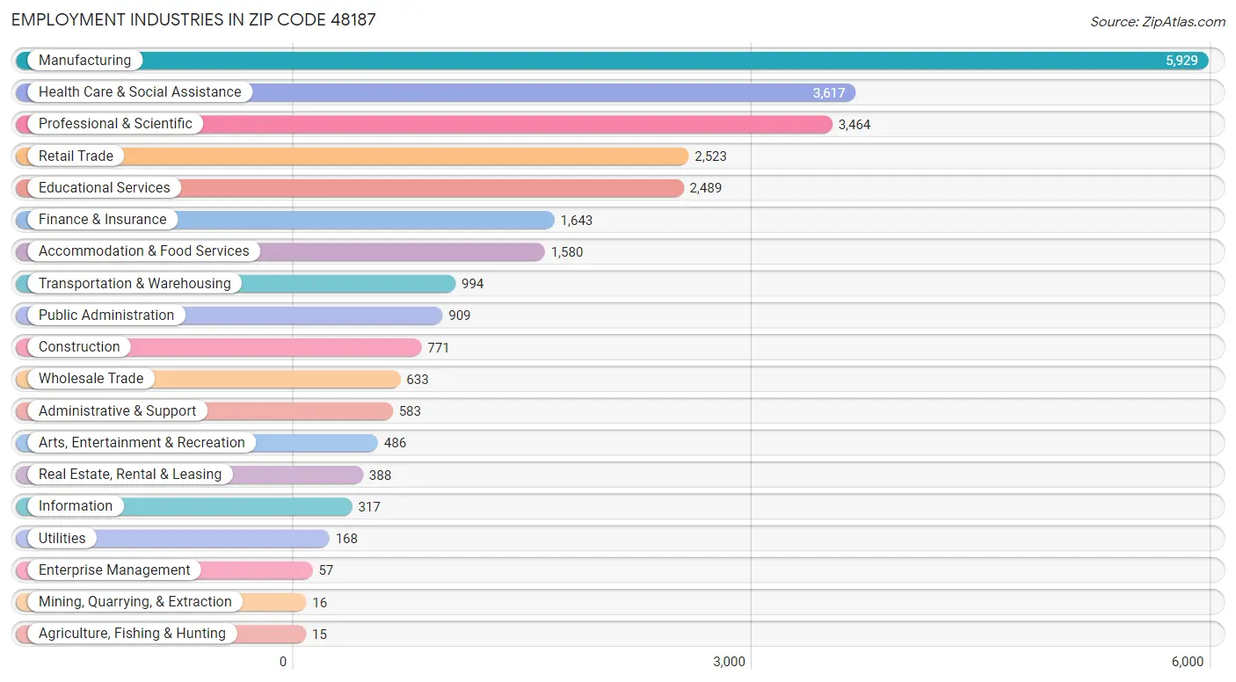Click the orange Retail Trade bar past its label
Screen dimensions: 1236x682
406,156
